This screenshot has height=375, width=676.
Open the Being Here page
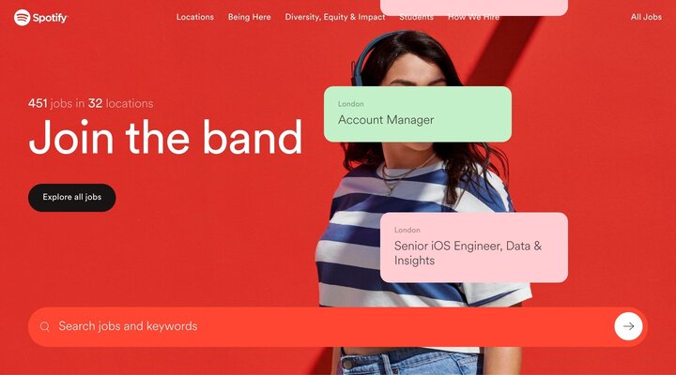249,17
